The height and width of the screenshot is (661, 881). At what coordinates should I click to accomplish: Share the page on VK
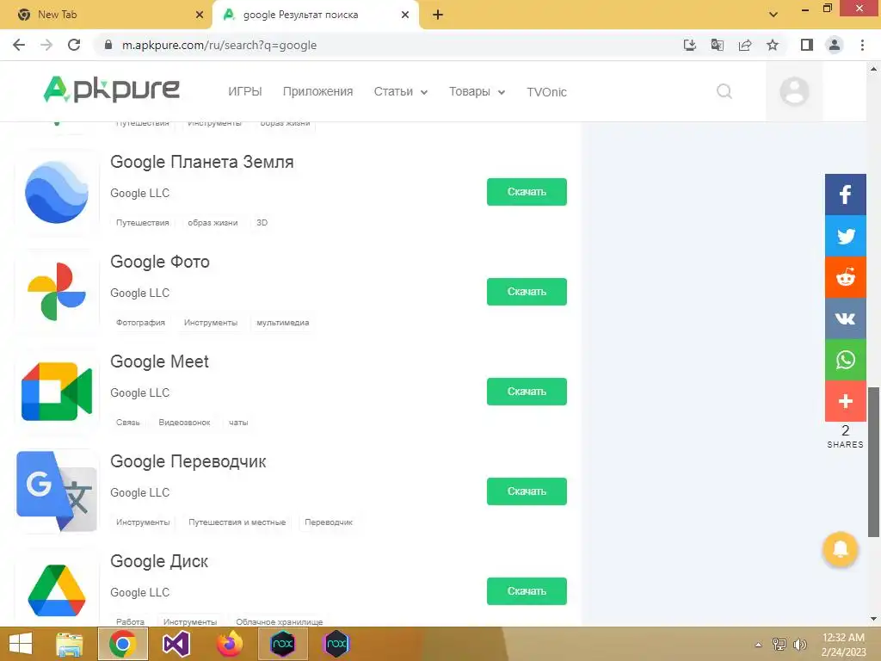point(845,318)
